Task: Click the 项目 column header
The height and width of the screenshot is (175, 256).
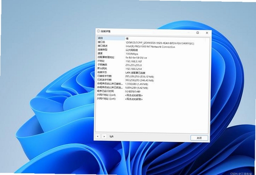Action: 111,38
